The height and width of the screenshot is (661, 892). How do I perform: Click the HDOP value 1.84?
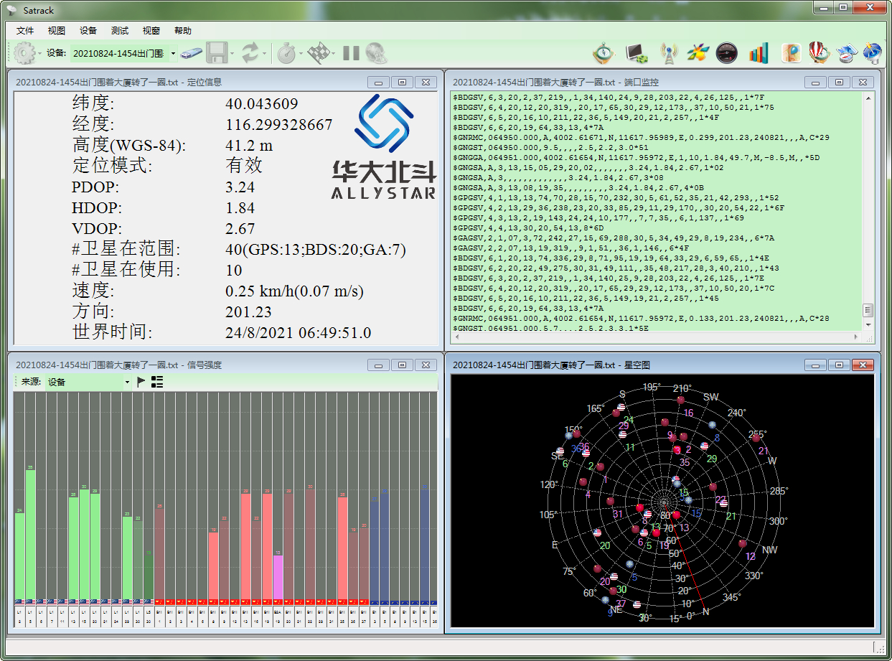240,208
